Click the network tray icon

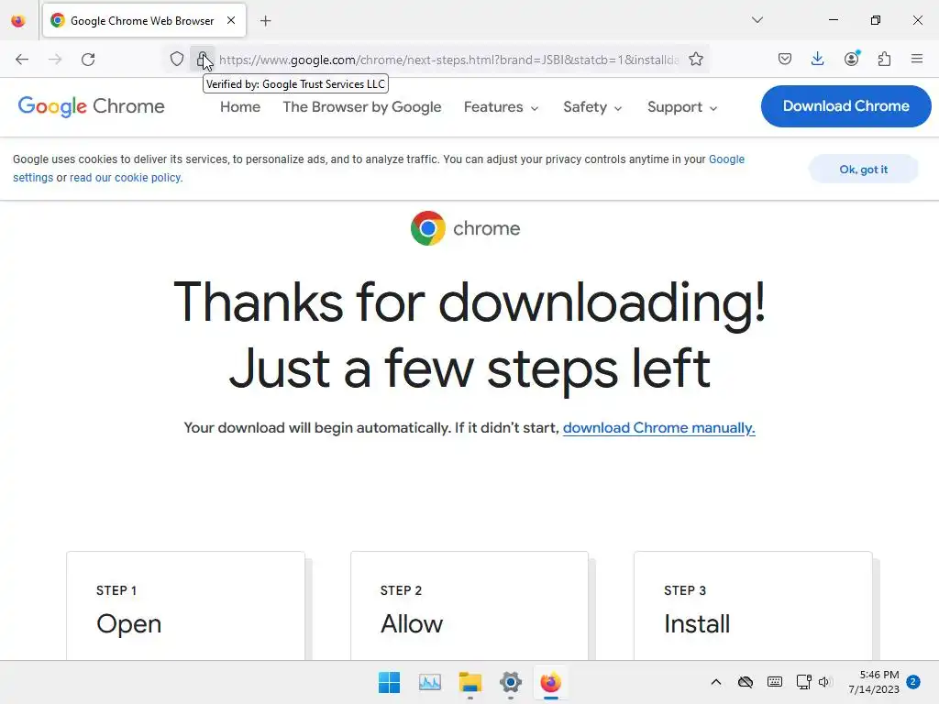click(x=803, y=682)
